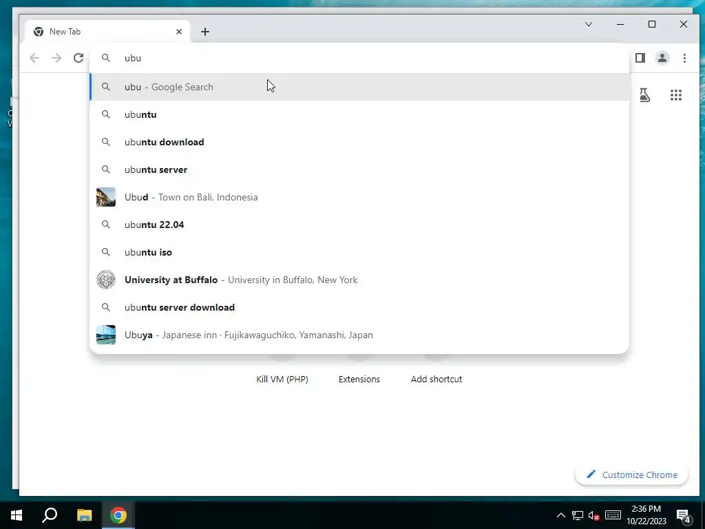Pick the 'ubuntu server download' suggestion
Screen dimensions: 705x529
(359, 307)
